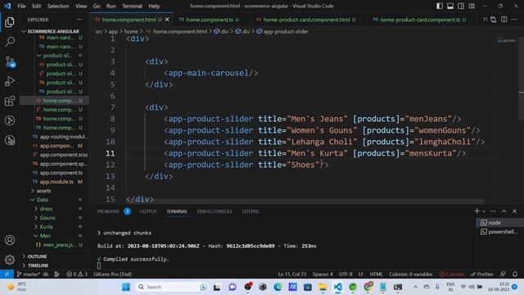524x295 pixels.
Task: Open the File menu
Action: pyautogui.click(x=21, y=6)
